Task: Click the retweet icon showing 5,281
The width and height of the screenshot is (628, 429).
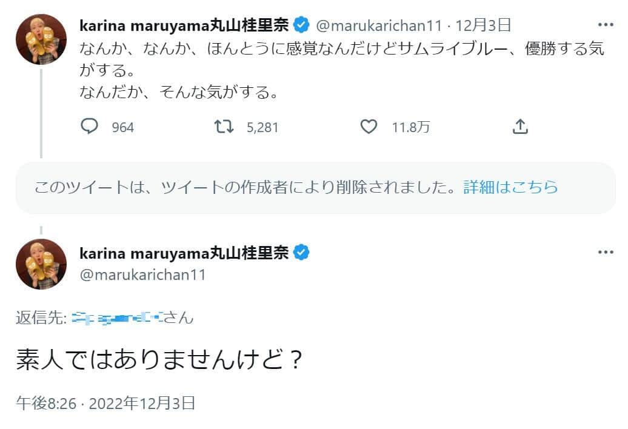Action: coord(224,127)
